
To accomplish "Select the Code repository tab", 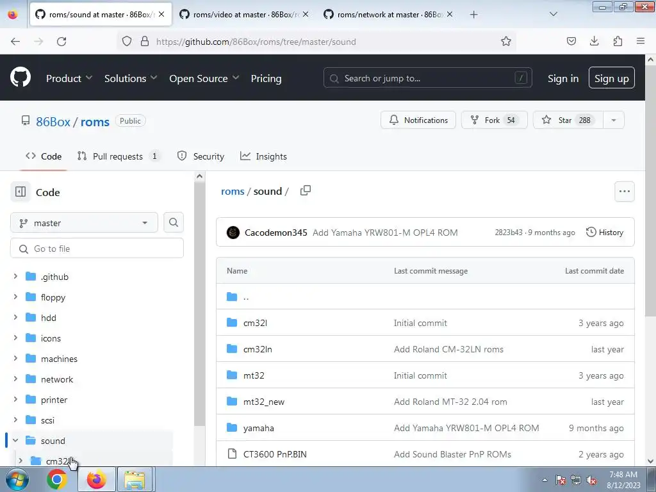I will 44,156.
